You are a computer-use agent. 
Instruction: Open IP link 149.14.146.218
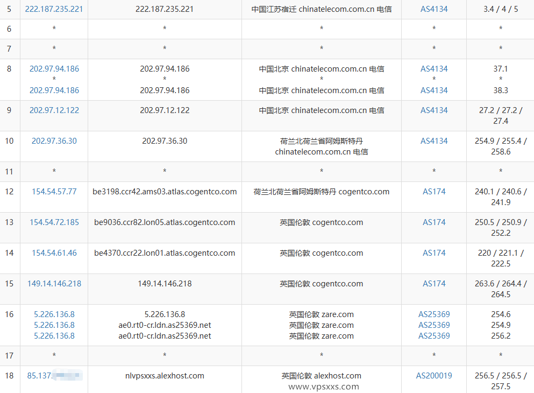coord(54,284)
